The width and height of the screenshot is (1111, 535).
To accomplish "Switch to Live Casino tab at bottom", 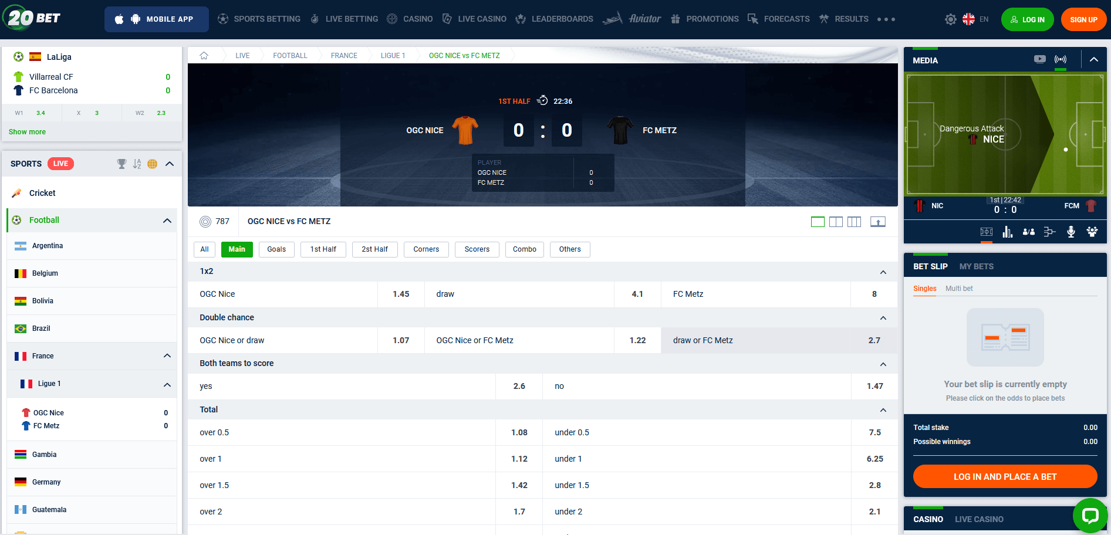I will pos(979,519).
